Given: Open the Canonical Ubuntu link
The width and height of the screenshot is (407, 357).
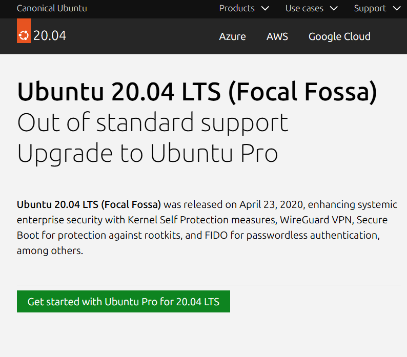Looking at the screenshot, I should 52,9.
